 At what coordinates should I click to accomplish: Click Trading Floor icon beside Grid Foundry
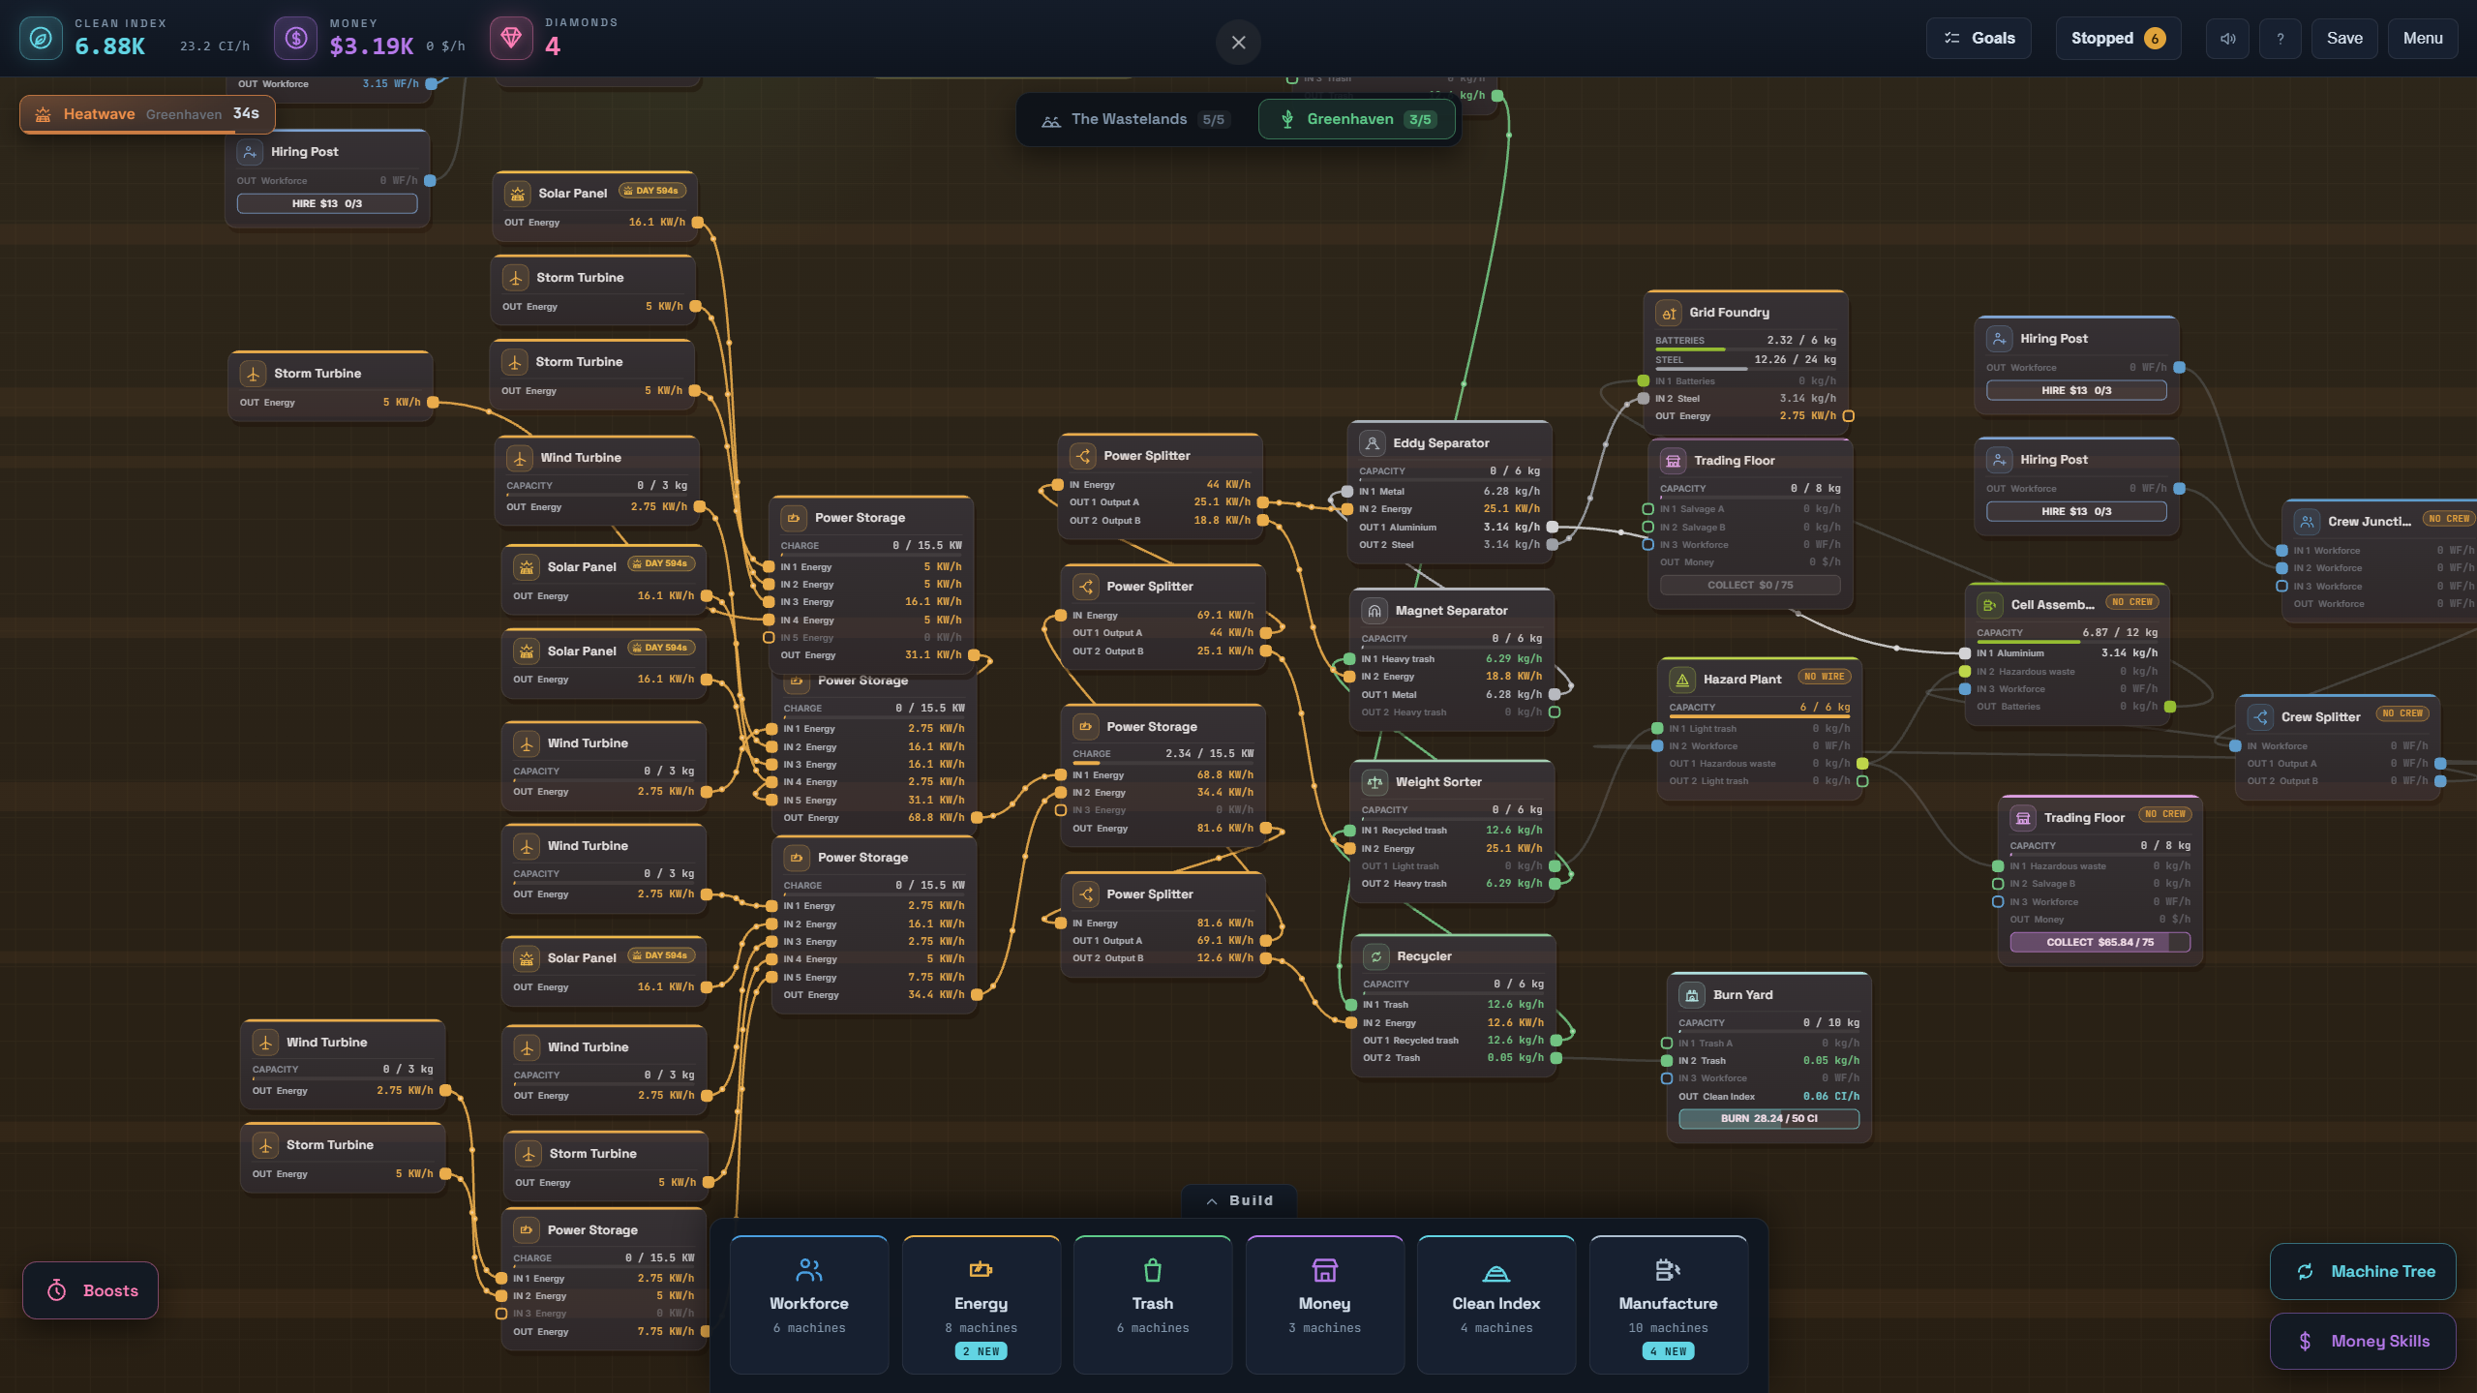tap(1674, 461)
